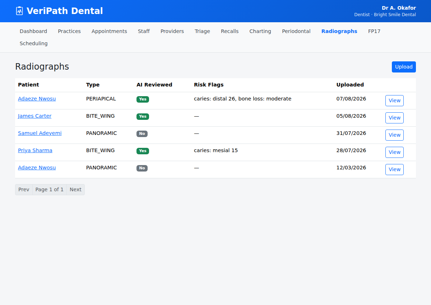Open Samuel Adeyemi patient link

coord(40,133)
